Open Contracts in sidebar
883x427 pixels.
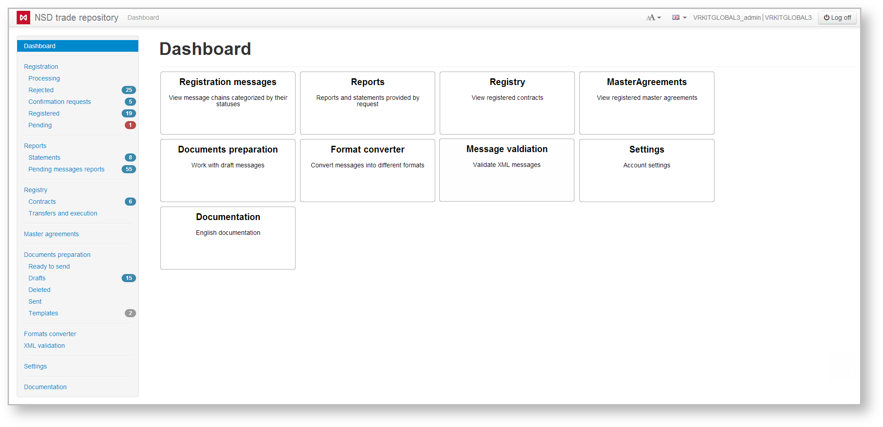click(x=42, y=202)
